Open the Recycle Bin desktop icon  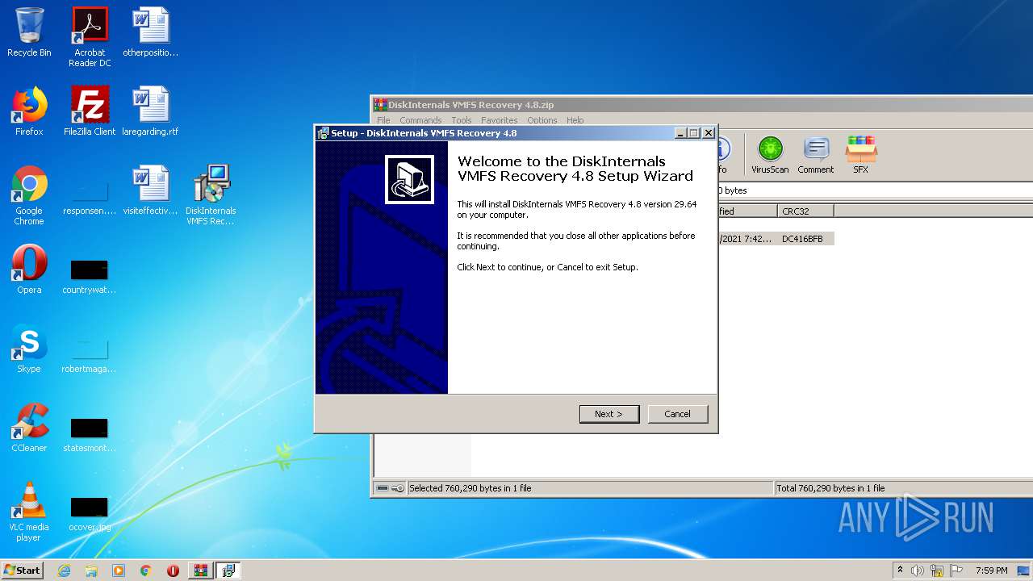pos(29,32)
